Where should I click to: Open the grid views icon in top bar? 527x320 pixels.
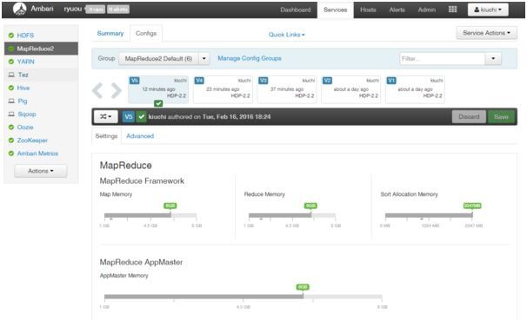tap(453, 10)
